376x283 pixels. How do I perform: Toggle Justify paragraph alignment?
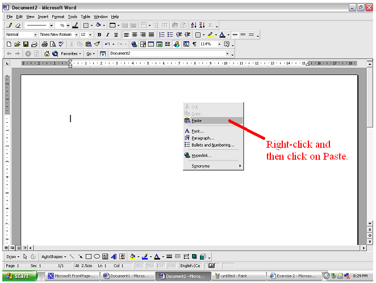coord(151,35)
